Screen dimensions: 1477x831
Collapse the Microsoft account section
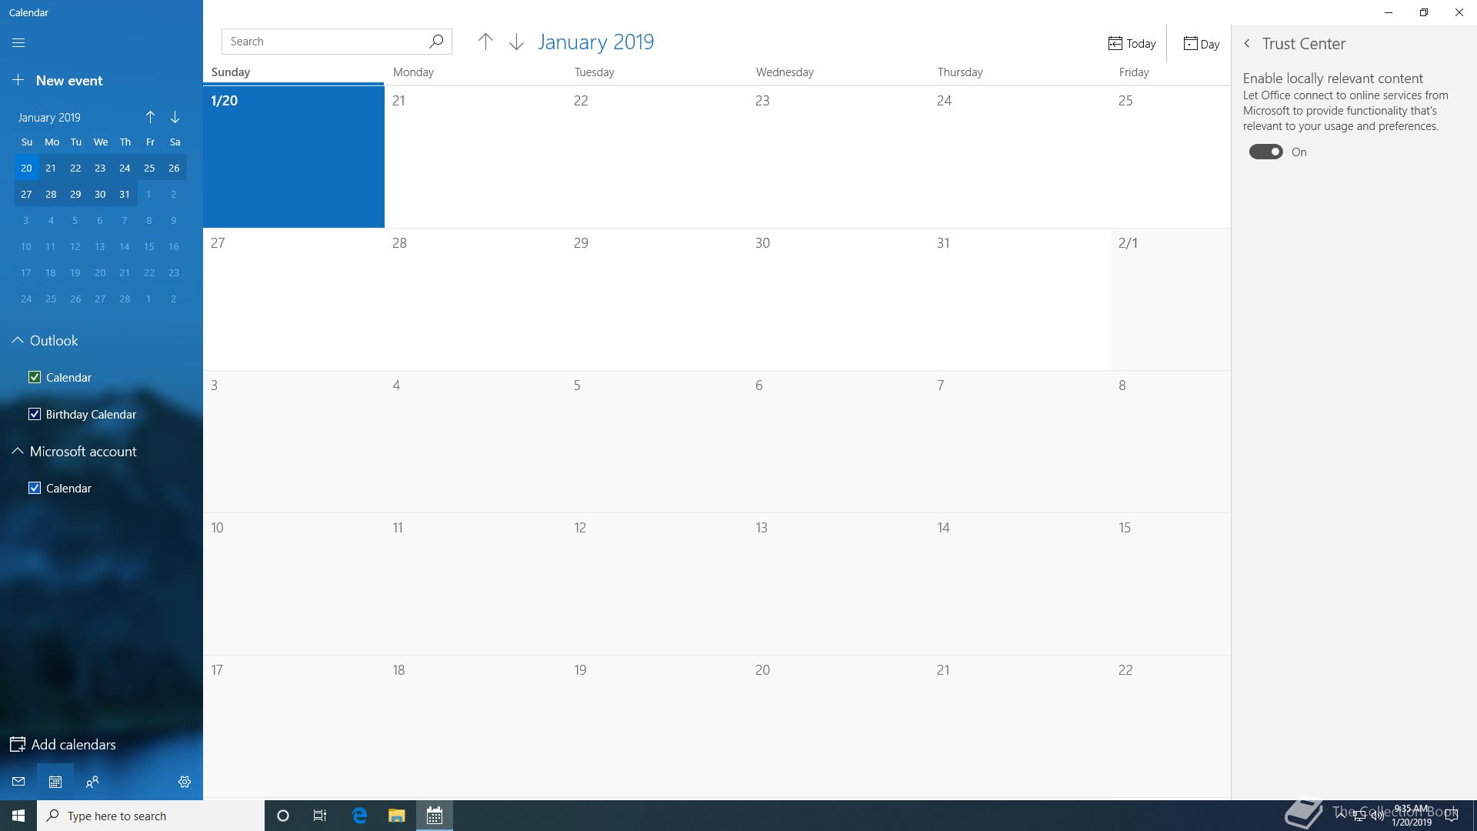coord(18,451)
